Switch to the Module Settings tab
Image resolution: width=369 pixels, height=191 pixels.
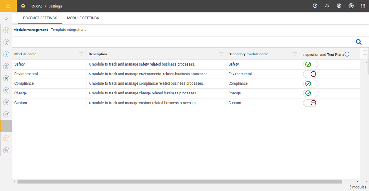83,18
